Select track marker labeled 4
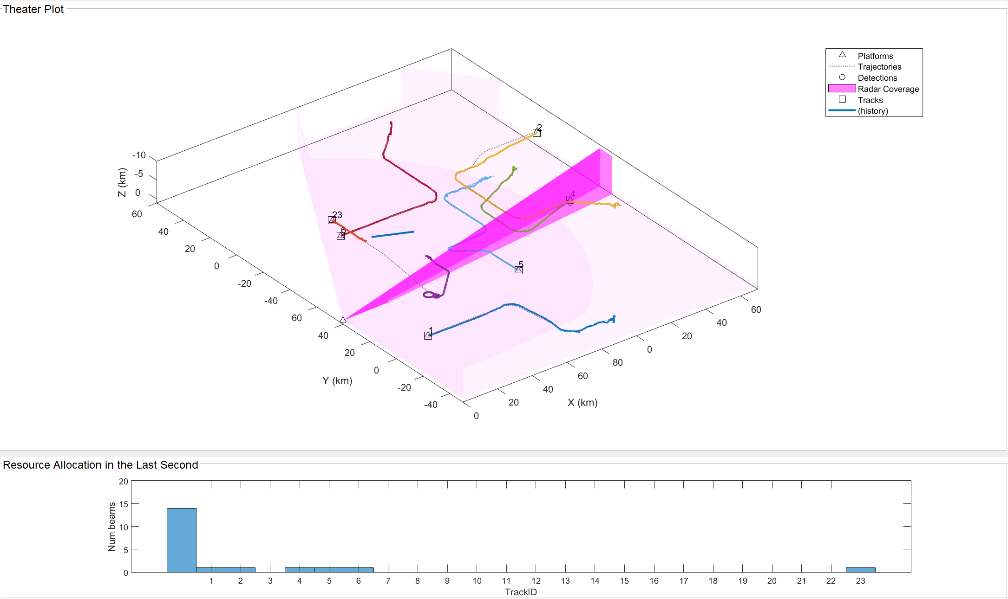The width and height of the screenshot is (1008, 599). click(570, 199)
